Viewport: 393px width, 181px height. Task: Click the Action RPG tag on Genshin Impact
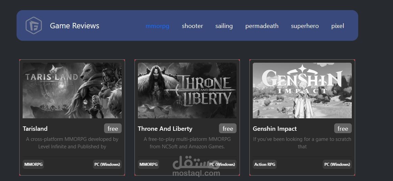265,164
